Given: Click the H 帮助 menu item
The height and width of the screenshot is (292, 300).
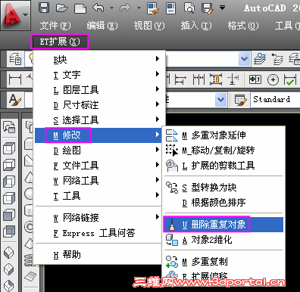Looking at the screenshot, I should [x=98, y=255].
